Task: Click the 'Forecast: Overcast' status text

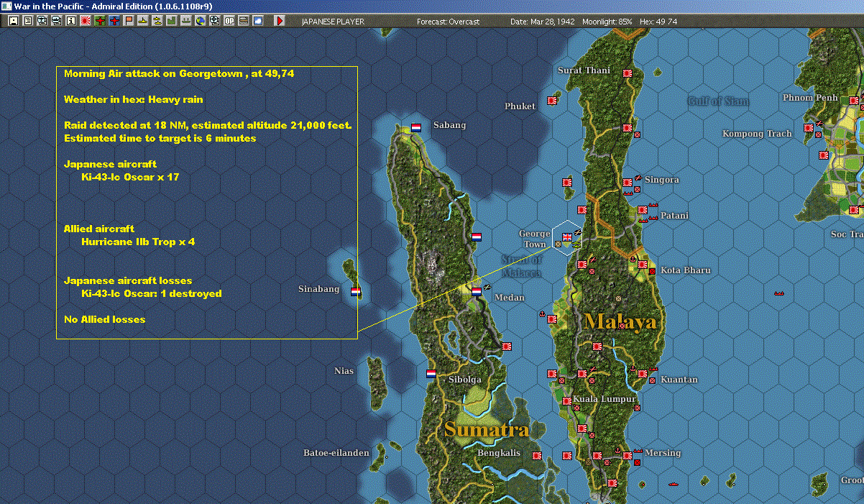Action: (x=448, y=22)
